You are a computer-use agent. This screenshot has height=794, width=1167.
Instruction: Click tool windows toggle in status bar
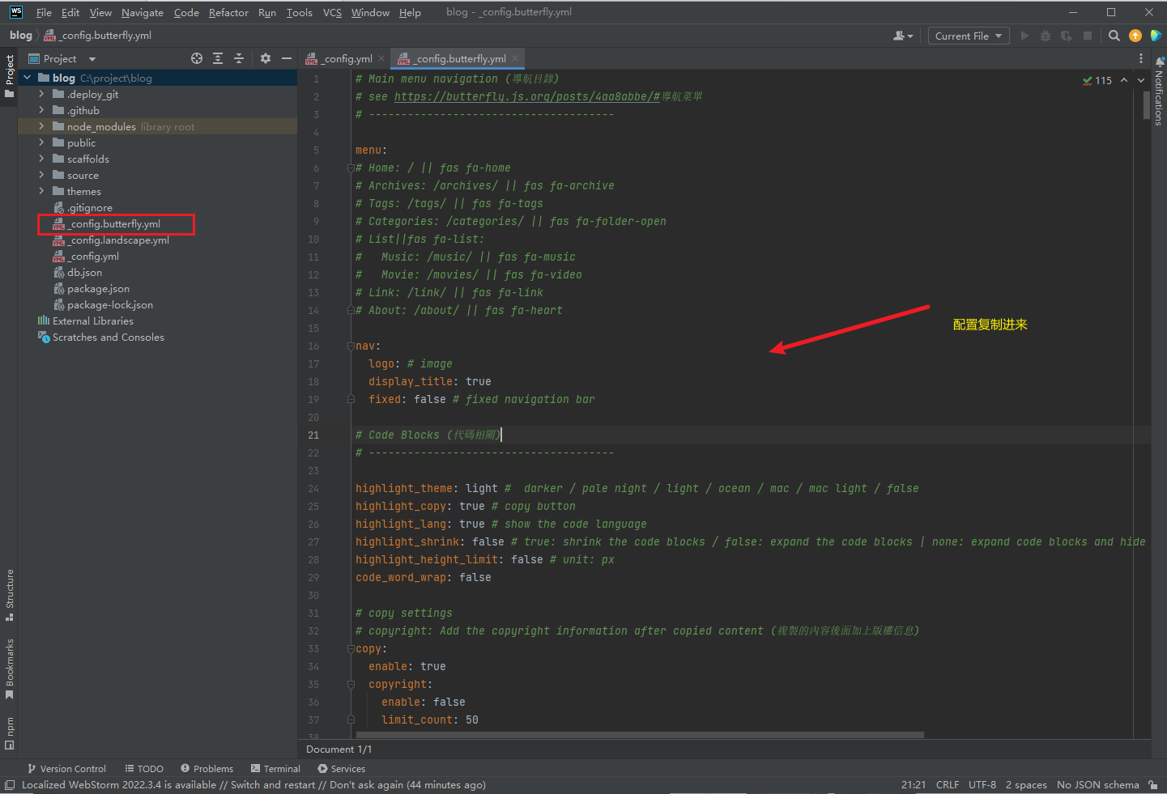[x=10, y=784]
